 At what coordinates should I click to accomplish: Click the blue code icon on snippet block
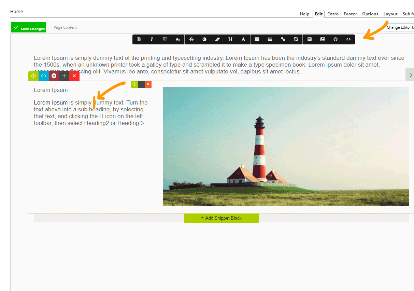point(44,76)
